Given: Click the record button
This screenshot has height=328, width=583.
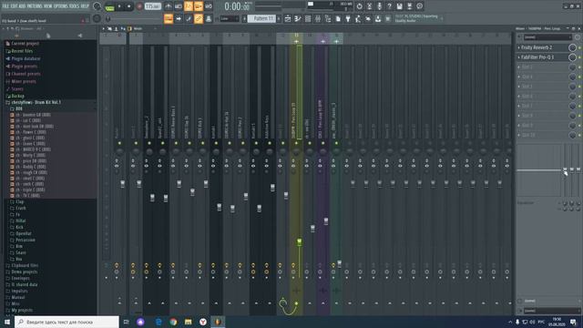Looking at the screenshot, I should (x=139, y=6).
